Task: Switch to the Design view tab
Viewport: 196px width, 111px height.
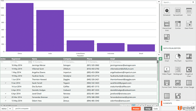Action: (x=148, y=109)
